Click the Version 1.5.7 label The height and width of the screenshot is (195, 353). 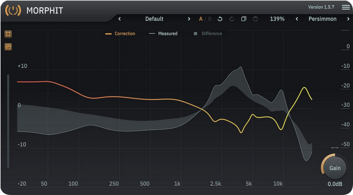click(x=321, y=7)
